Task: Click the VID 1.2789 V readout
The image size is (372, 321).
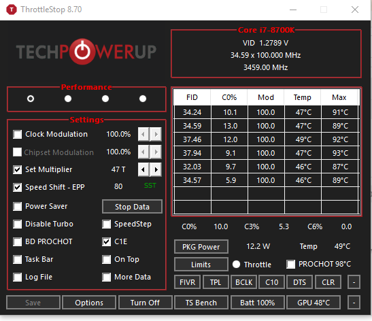Action: click(x=265, y=43)
